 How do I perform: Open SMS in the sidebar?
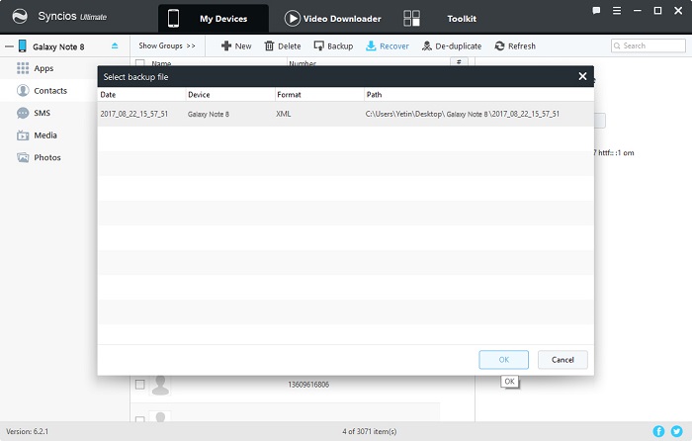click(x=42, y=113)
